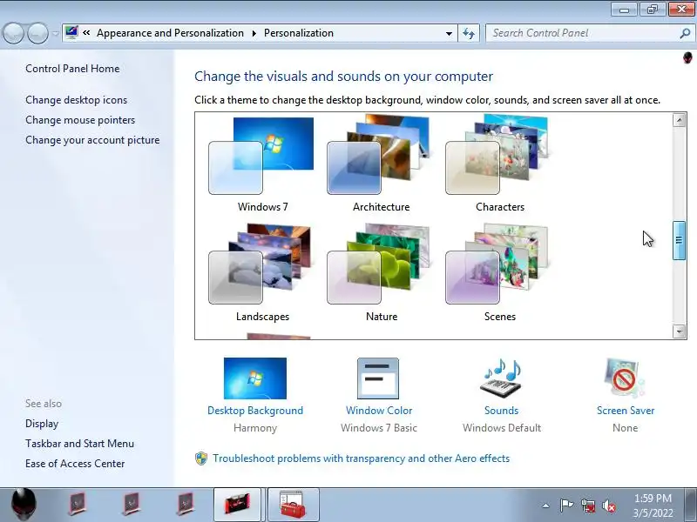Open the muted volume tray icon

tap(609, 505)
